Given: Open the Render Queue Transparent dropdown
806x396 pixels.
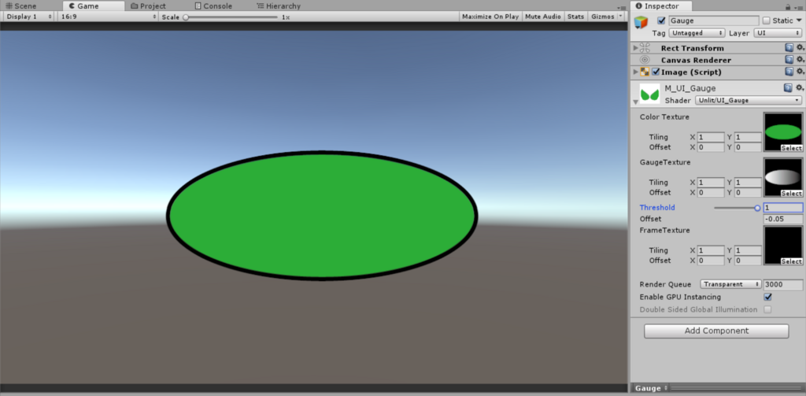Looking at the screenshot, I should (x=730, y=284).
